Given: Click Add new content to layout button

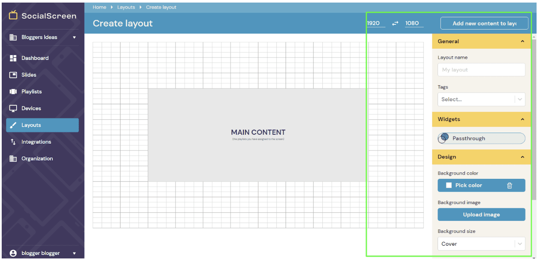Looking at the screenshot, I should 484,24.
